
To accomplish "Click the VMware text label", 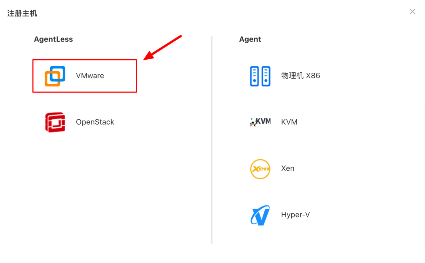I will tap(90, 76).
